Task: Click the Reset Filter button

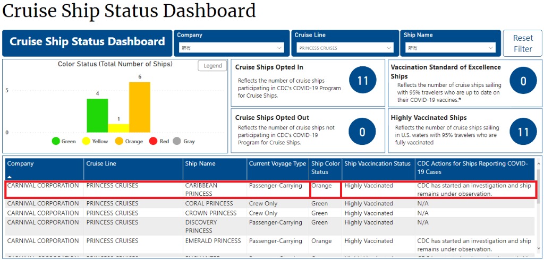Action: click(523, 44)
